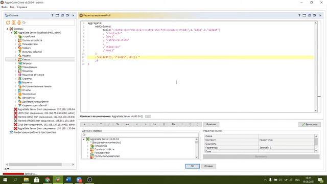Click the Функции button
Image resolution: width=327 pixels, height=184 pixels.
pyautogui.click(x=211, y=124)
